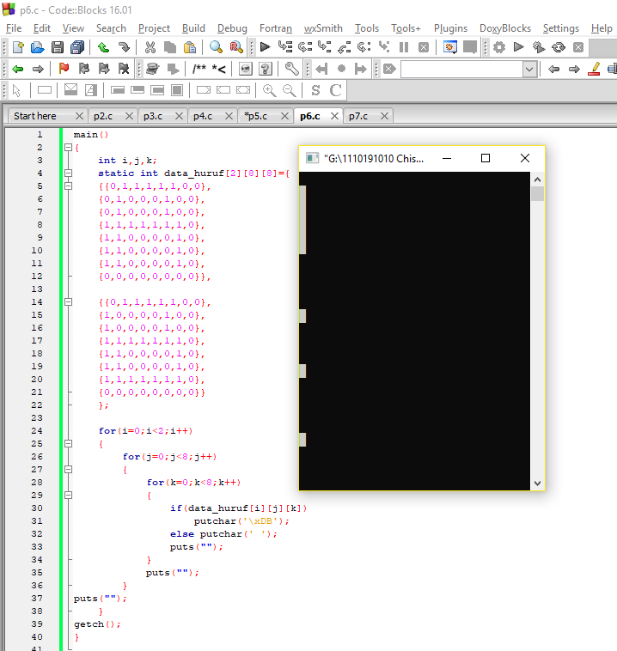Close the p6.c tab
Image resolution: width=617 pixels, height=651 pixels.
click(x=334, y=116)
